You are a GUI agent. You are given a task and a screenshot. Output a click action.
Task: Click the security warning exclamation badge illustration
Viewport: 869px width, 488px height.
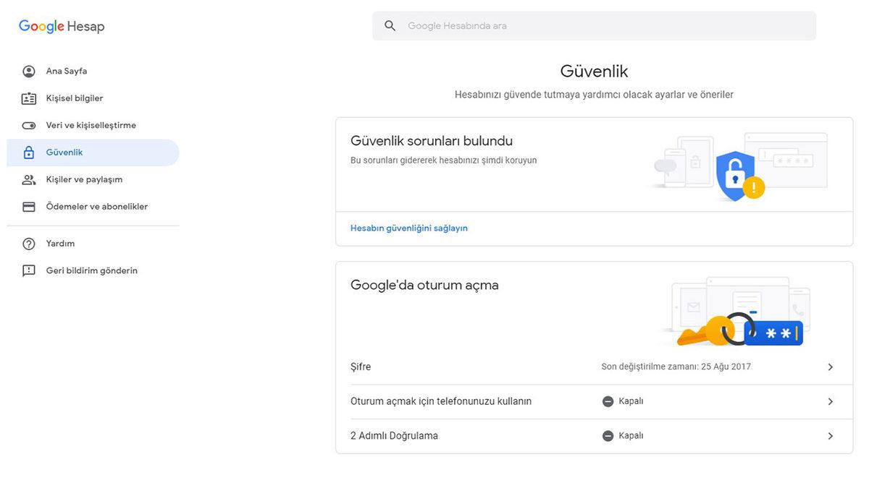(753, 187)
